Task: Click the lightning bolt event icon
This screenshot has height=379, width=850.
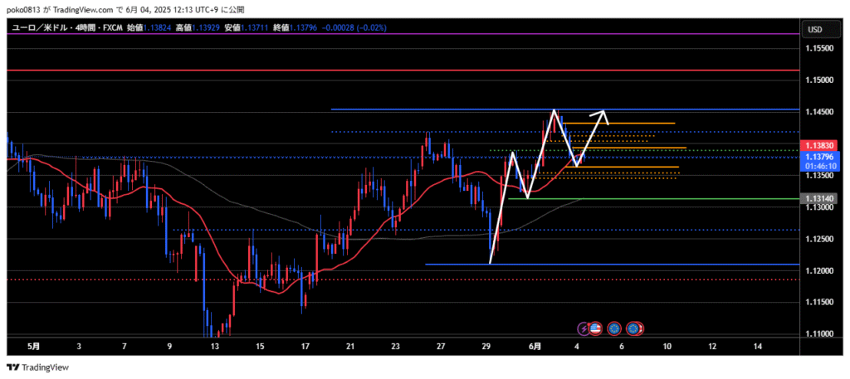Action: (x=584, y=329)
